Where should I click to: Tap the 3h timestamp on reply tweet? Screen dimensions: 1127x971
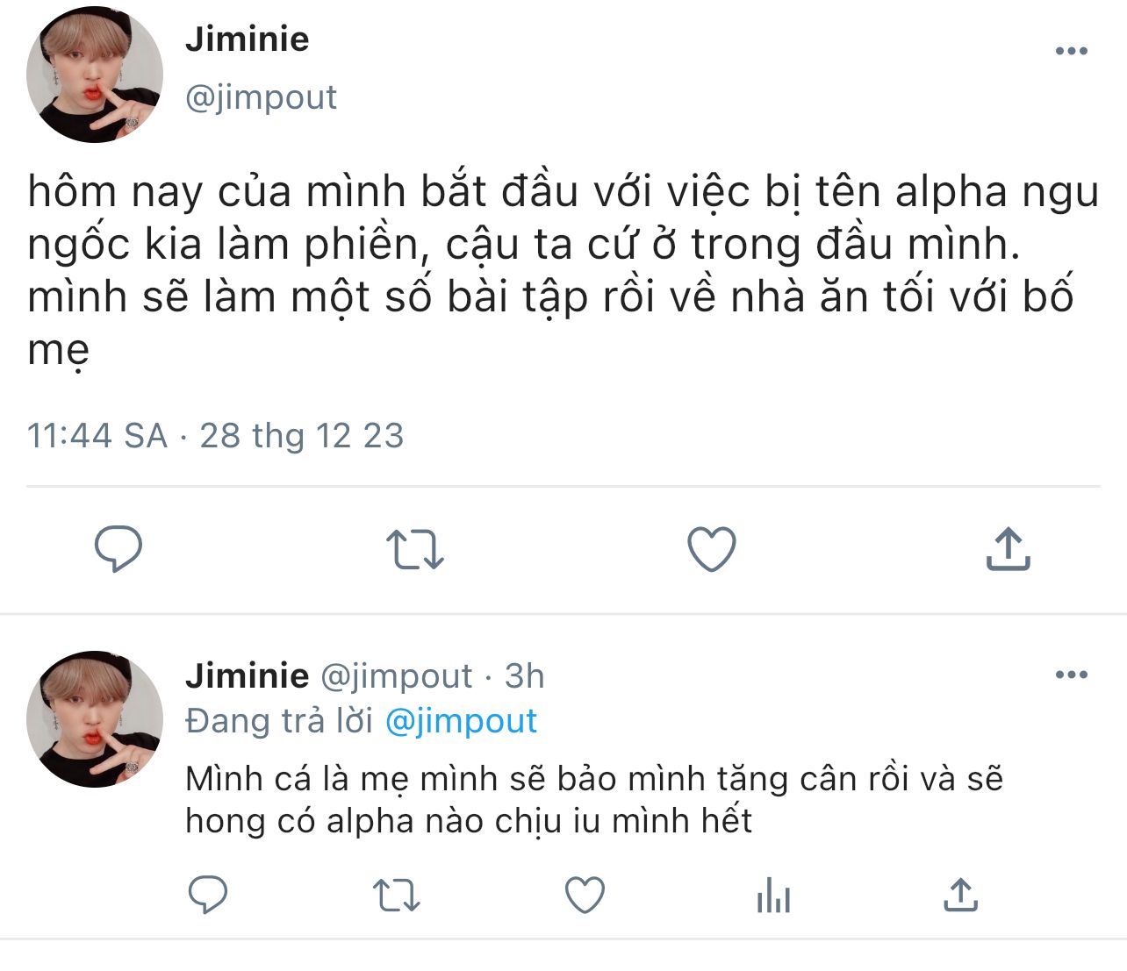click(x=525, y=676)
